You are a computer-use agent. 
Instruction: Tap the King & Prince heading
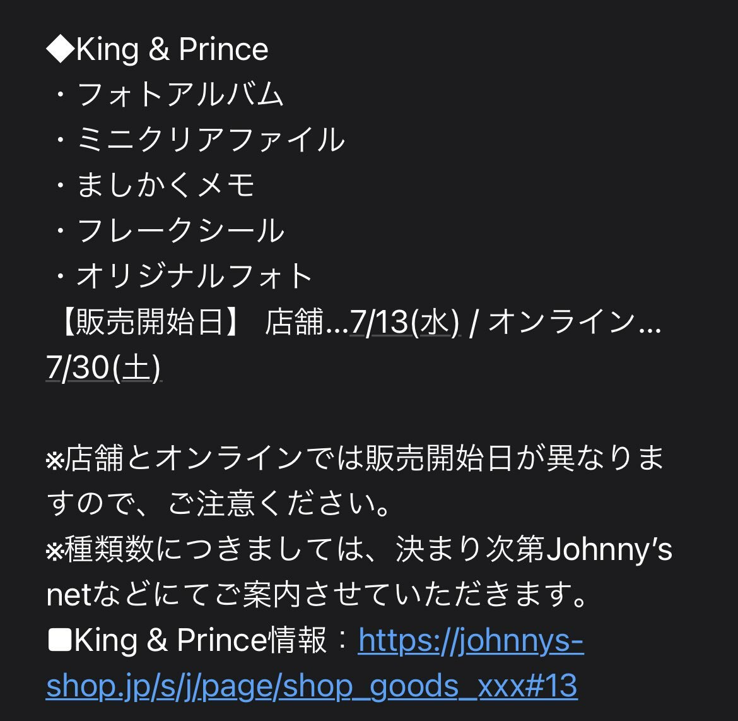tap(172, 49)
